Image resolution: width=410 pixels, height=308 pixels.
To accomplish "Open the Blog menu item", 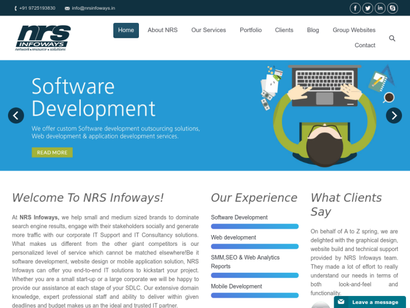I will point(313,30).
